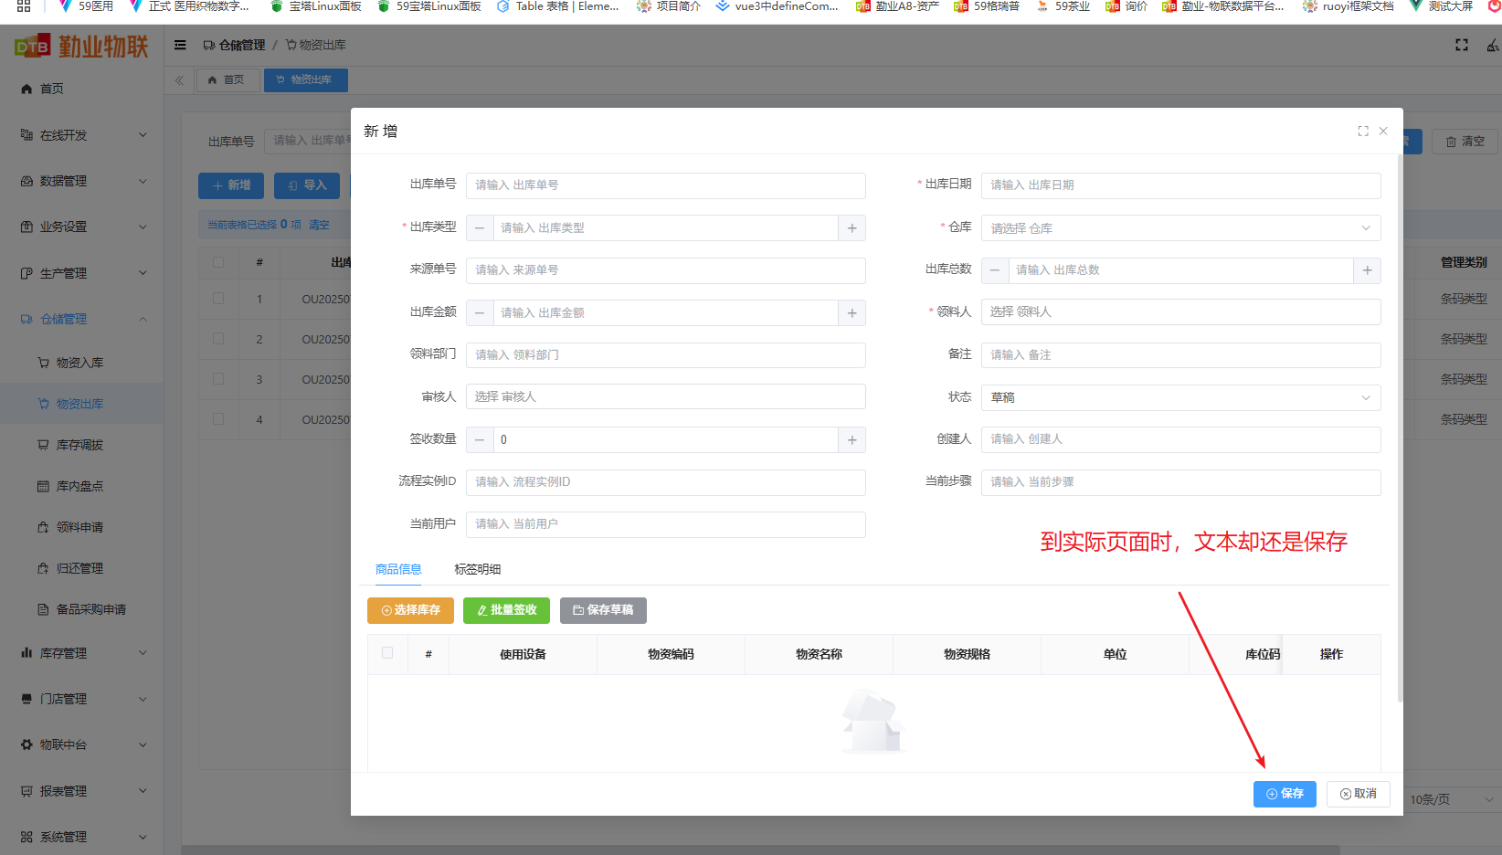Switch to 标签明细 tab
Image resolution: width=1502 pixels, height=855 pixels.
coord(477,569)
